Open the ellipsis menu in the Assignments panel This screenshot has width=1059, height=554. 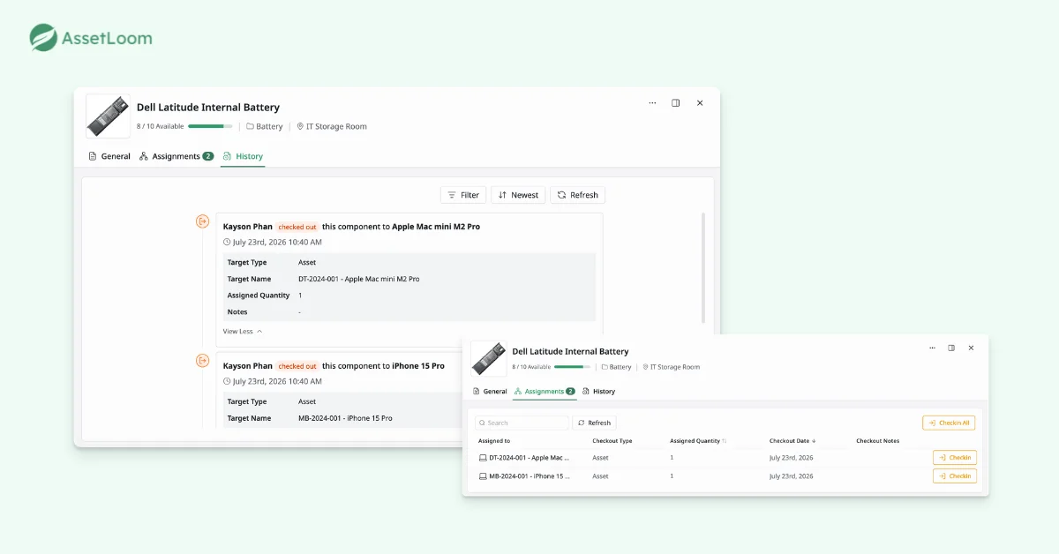click(x=932, y=348)
